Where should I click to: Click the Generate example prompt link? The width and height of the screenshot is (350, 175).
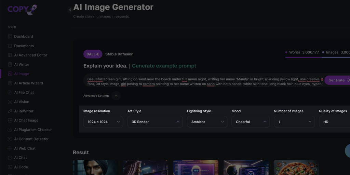[x=164, y=66]
